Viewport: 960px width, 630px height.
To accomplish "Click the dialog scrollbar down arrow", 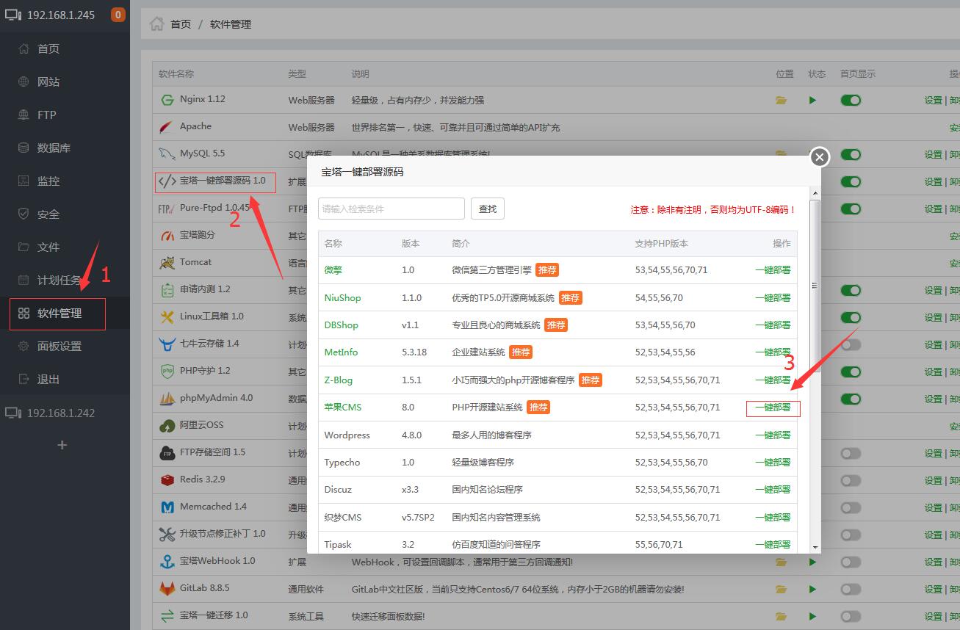I will click(815, 547).
